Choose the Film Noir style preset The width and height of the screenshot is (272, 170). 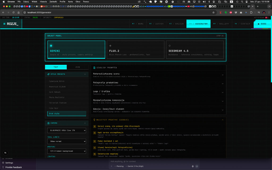point(54,108)
